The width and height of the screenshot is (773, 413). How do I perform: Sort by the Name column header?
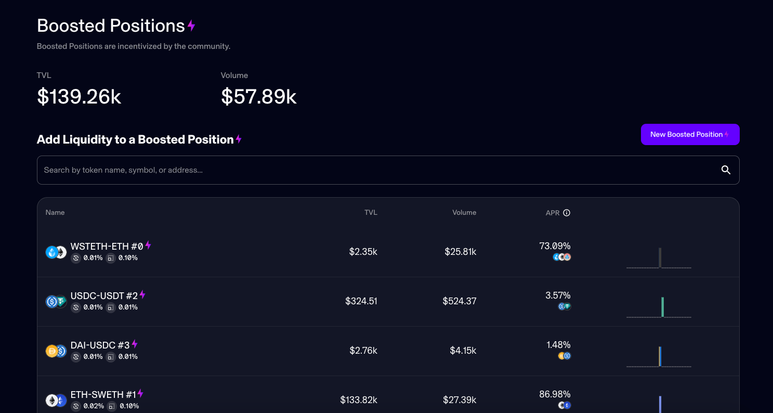pos(55,212)
